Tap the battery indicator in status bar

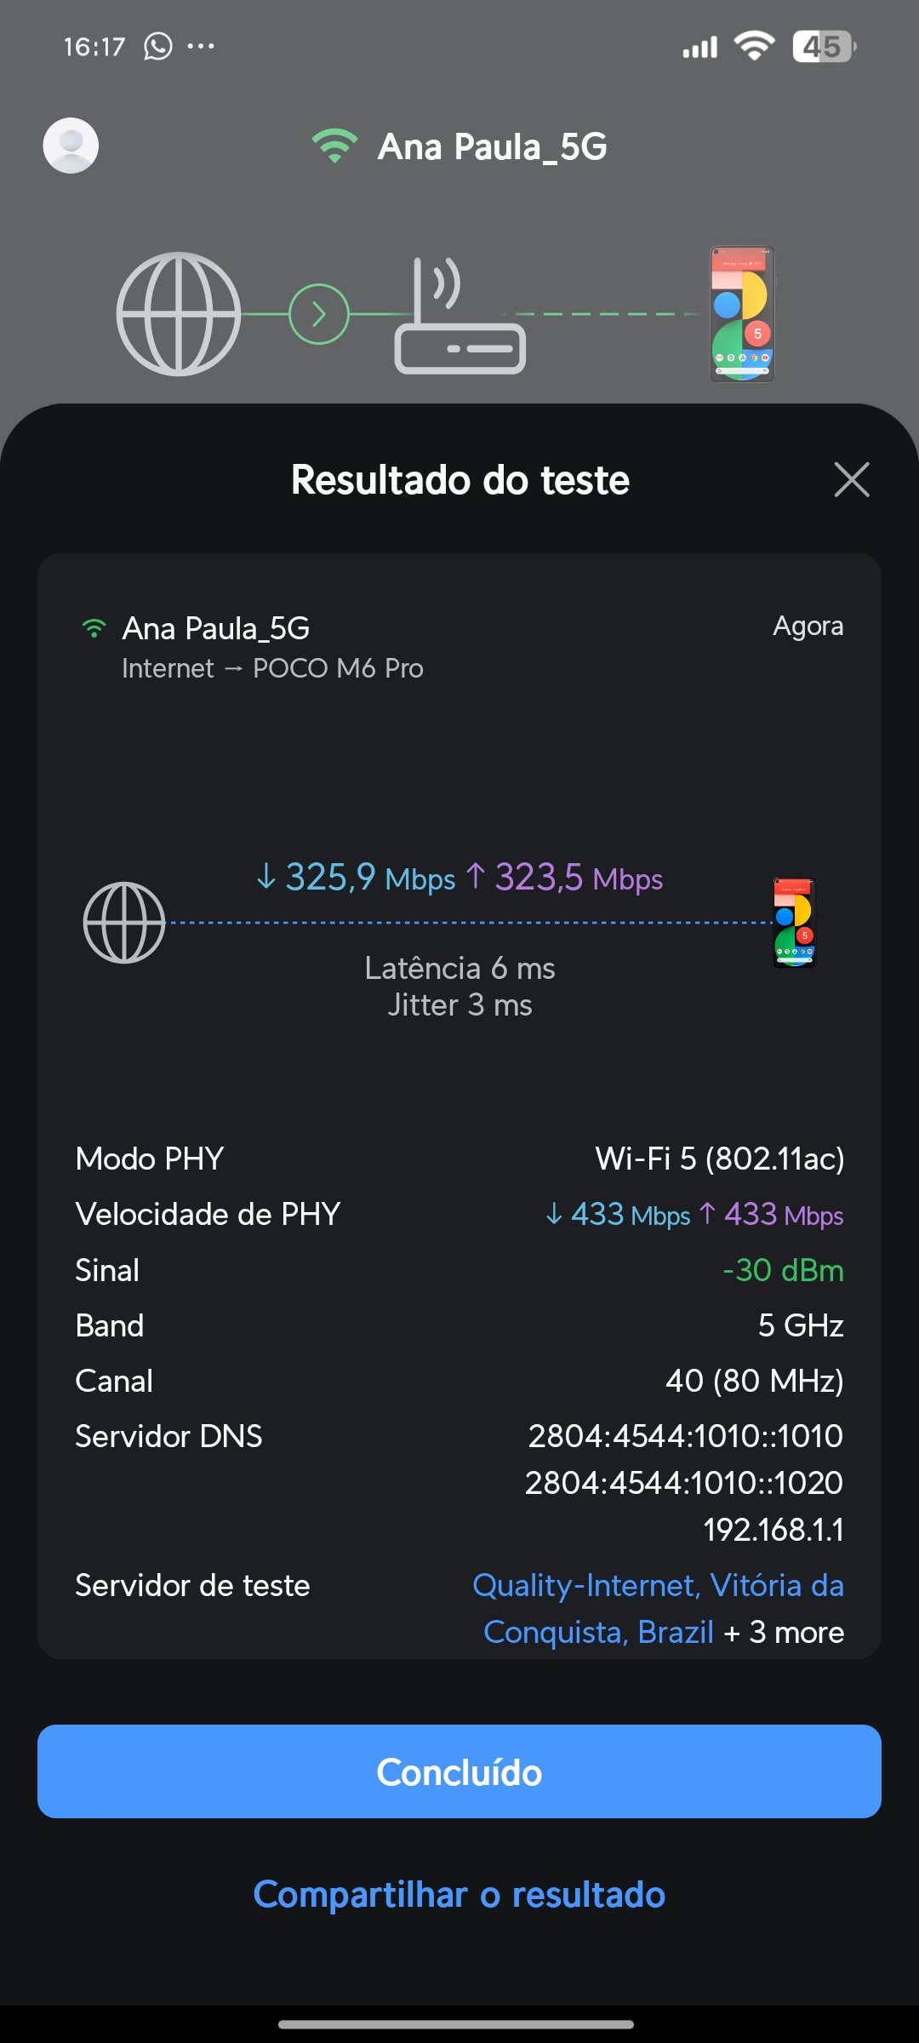[824, 46]
